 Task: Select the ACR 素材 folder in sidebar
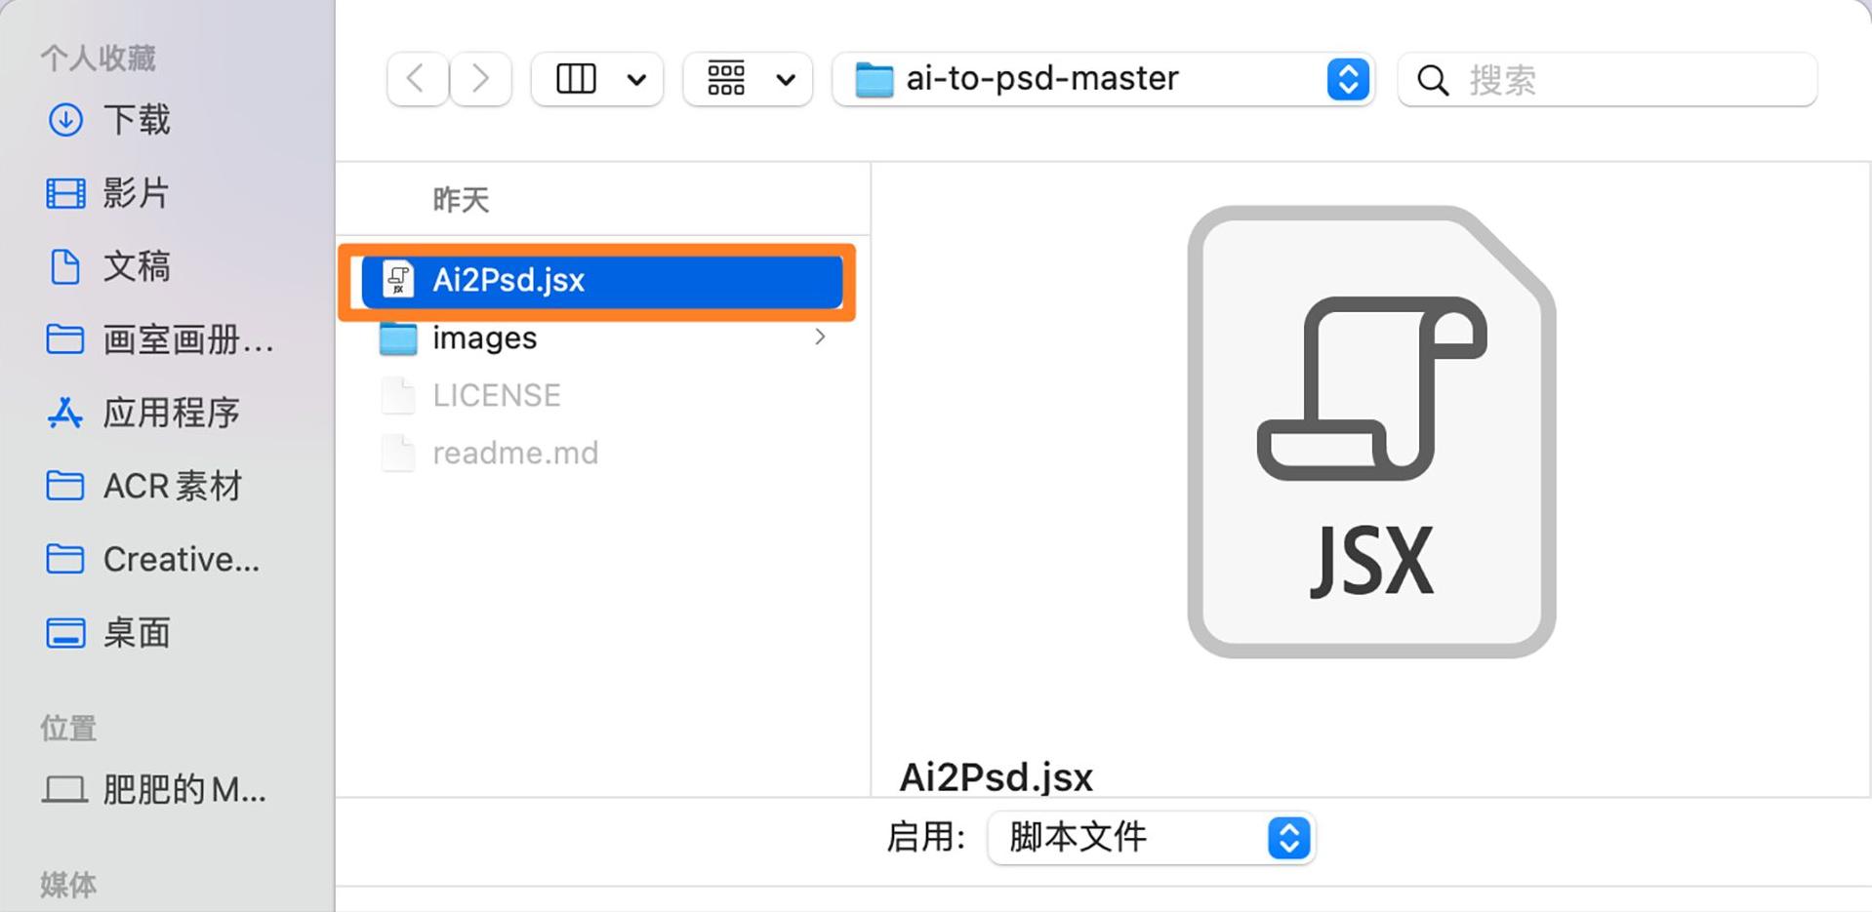click(172, 486)
